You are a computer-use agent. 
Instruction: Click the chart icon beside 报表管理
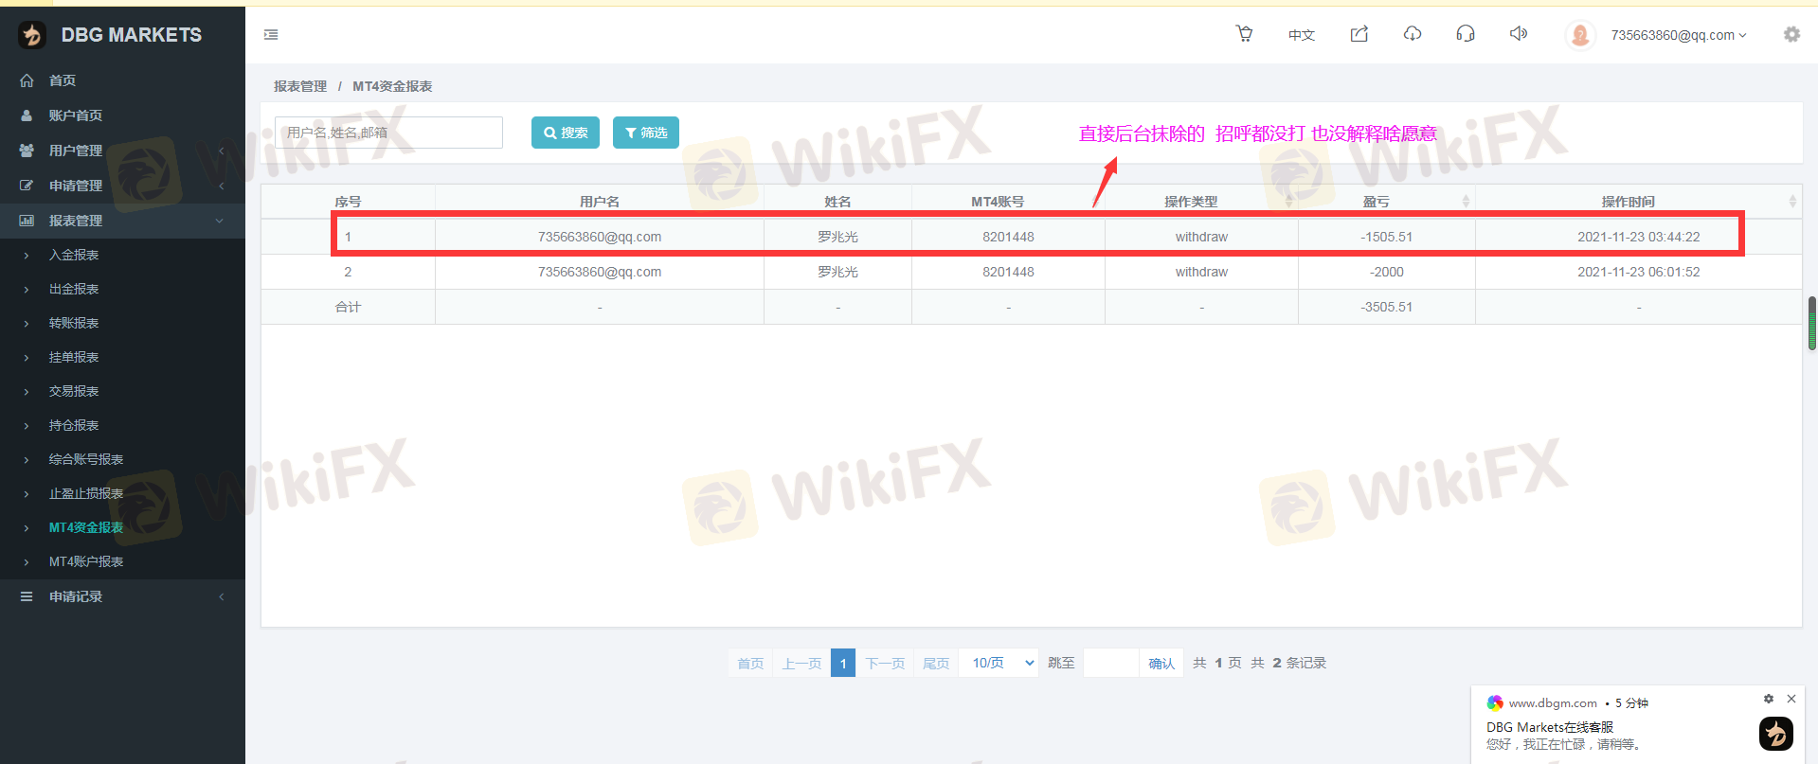(x=27, y=221)
